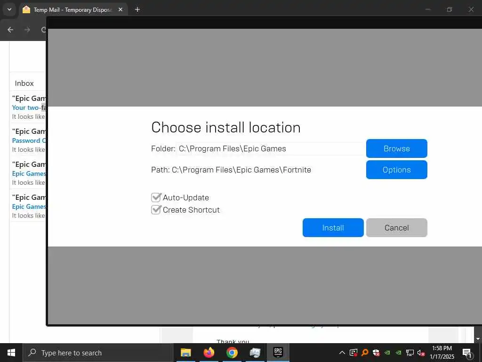This screenshot has height=362, width=482.
Task: Open a new browser tab
Action: click(137, 9)
